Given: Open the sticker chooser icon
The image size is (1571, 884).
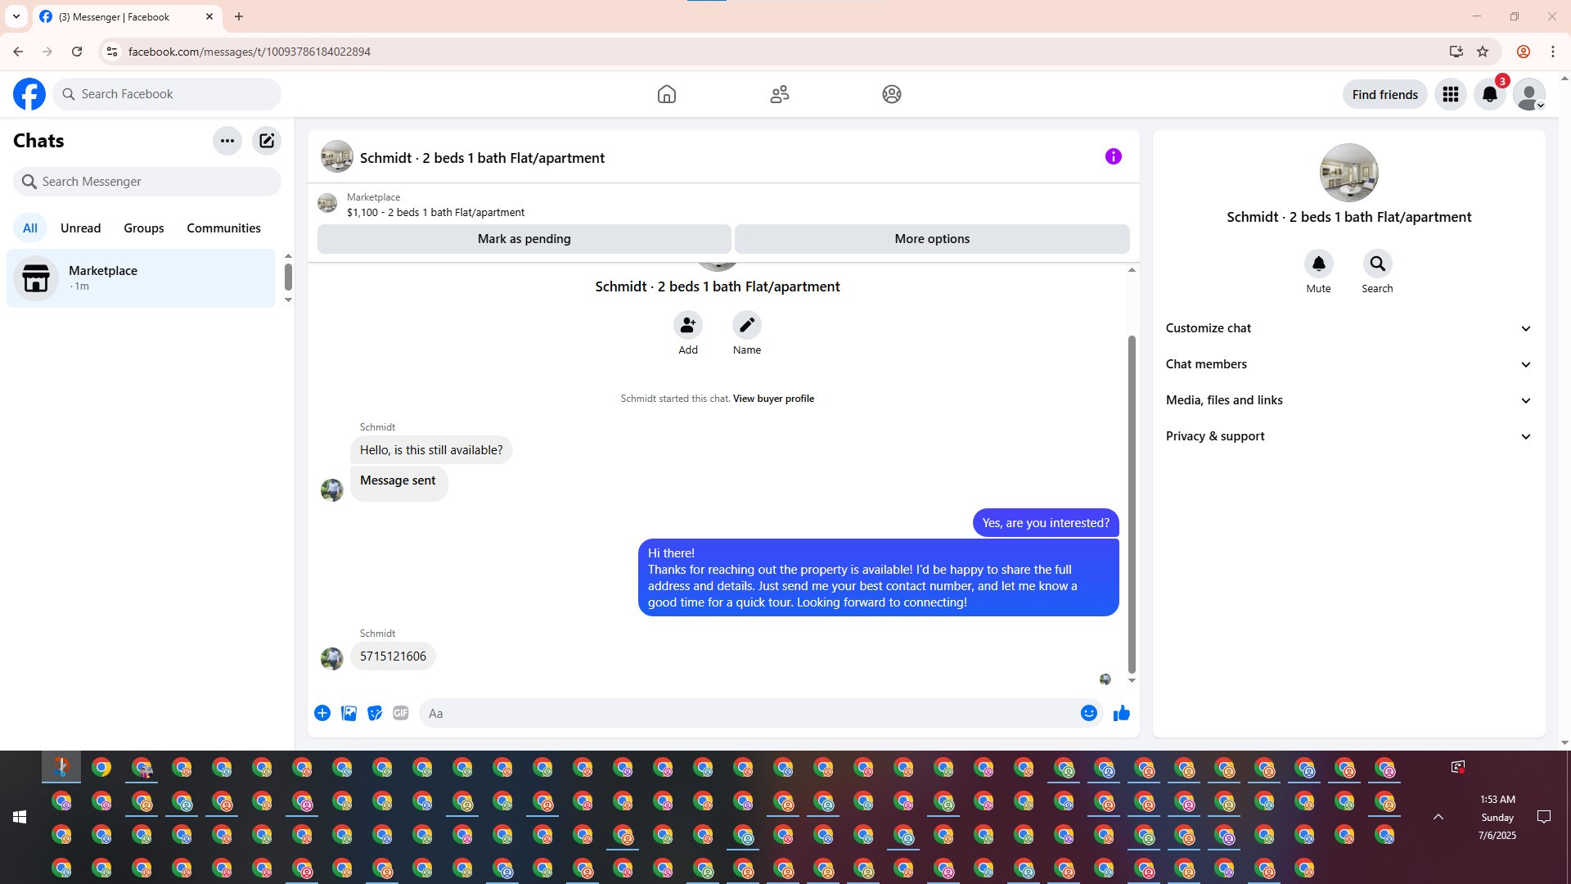Looking at the screenshot, I should point(375,713).
